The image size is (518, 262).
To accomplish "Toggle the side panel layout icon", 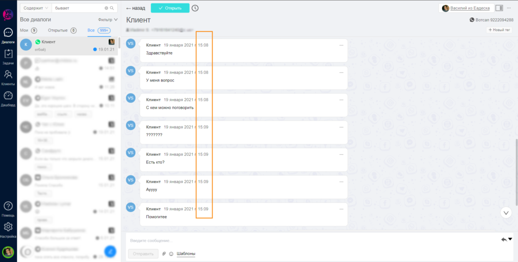I will (x=499, y=8).
